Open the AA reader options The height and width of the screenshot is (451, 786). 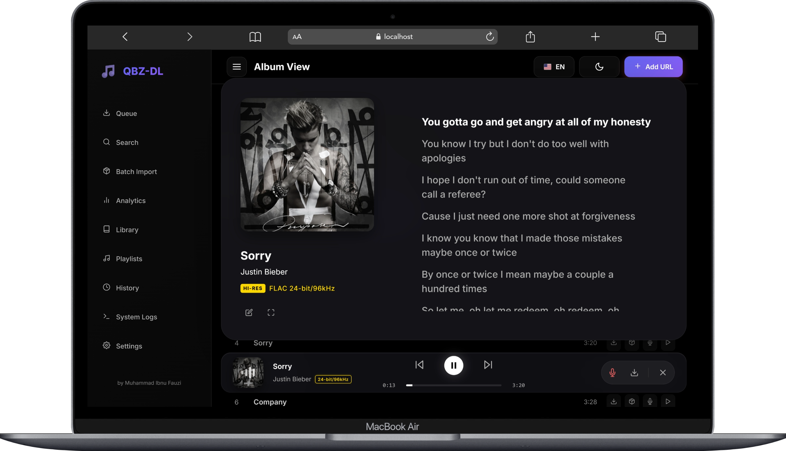pos(297,37)
